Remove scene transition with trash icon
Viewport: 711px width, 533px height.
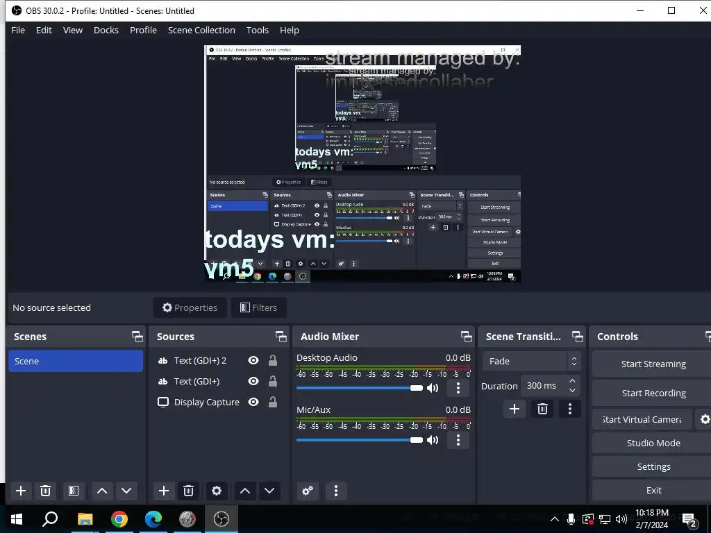542,409
